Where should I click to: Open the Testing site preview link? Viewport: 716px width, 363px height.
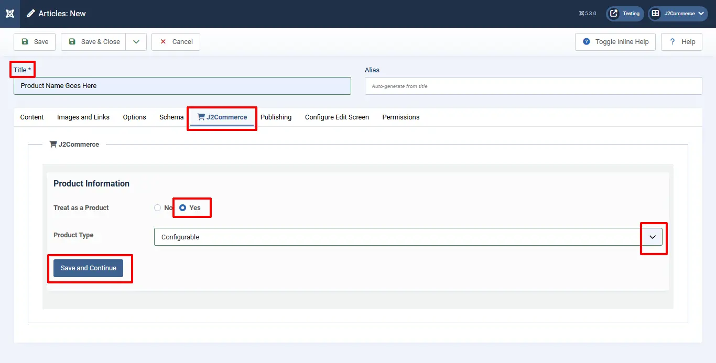click(625, 14)
